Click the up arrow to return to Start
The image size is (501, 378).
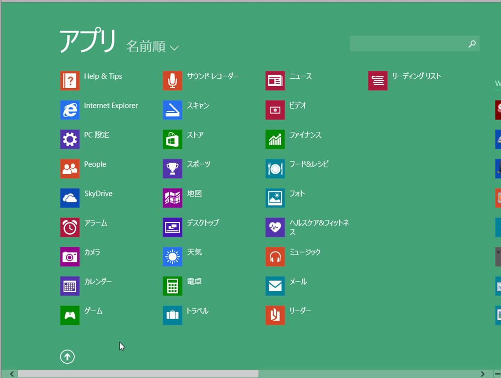coord(67,357)
